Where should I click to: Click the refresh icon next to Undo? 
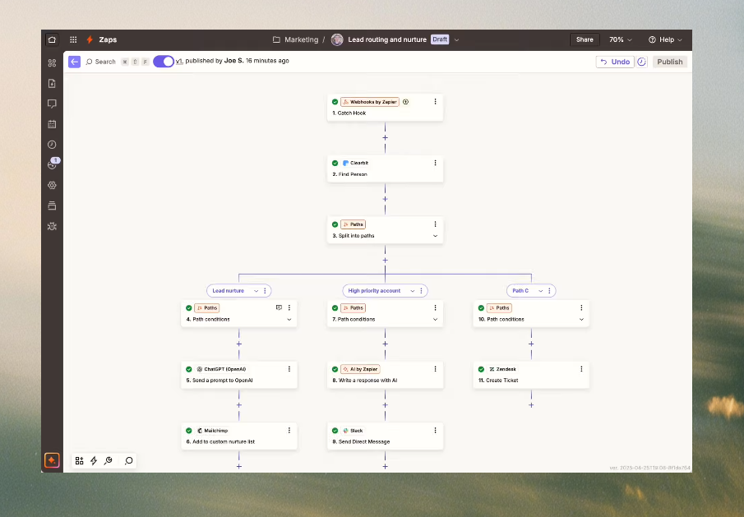[x=641, y=62]
